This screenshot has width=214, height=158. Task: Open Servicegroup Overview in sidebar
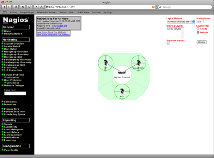point(18,60)
